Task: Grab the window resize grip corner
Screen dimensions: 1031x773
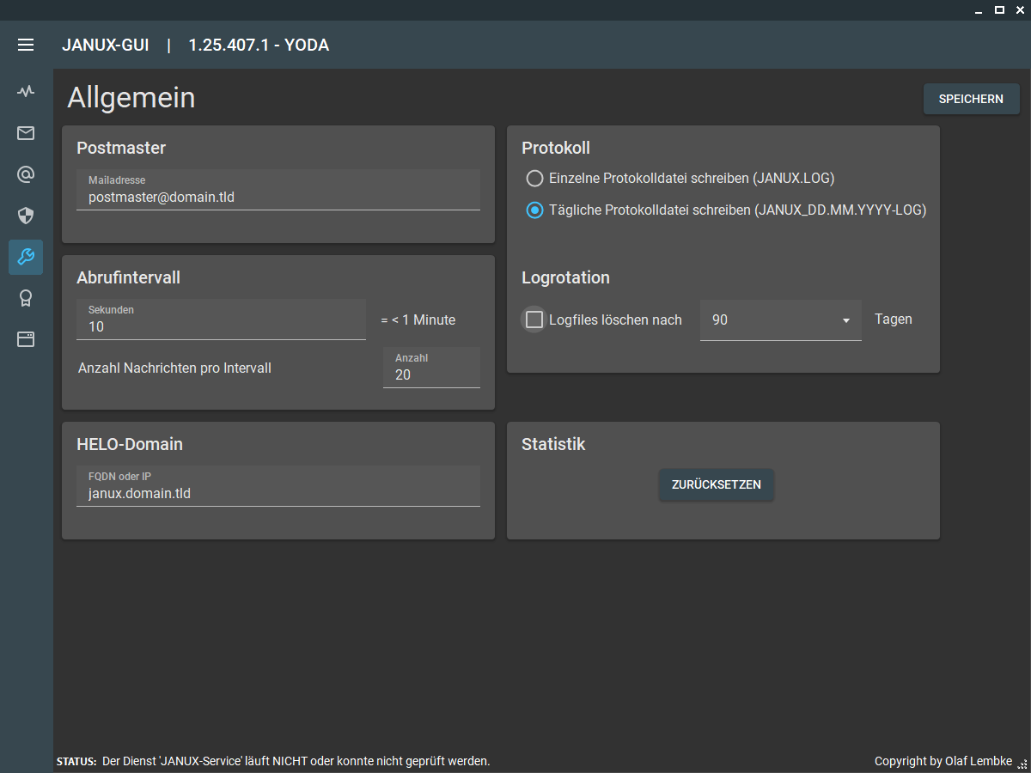Action: click(x=1022, y=763)
